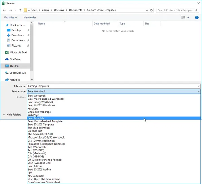Open Microsoft Excel in navigation pane
202x184 pixels.
pyautogui.click(x=18, y=52)
